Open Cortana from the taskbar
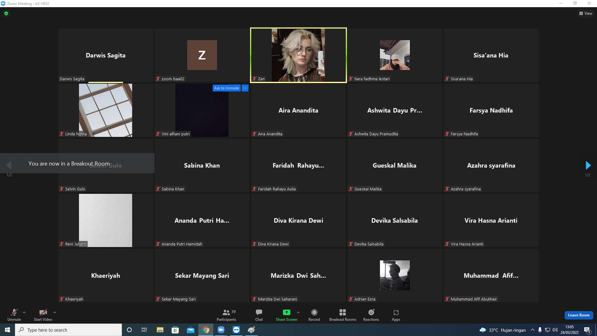 point(129,330)
